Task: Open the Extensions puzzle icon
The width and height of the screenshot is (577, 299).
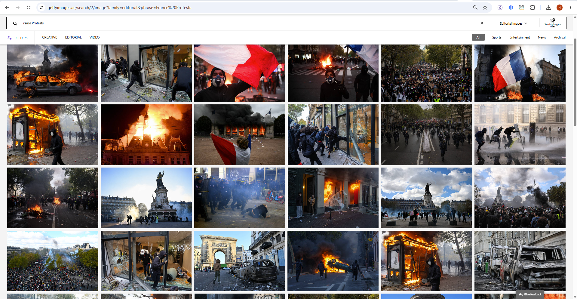Action: point(532,8)
